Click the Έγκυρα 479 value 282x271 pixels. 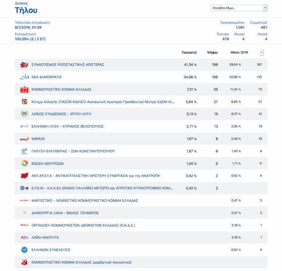pyautogui.click(x=226, y=39)
